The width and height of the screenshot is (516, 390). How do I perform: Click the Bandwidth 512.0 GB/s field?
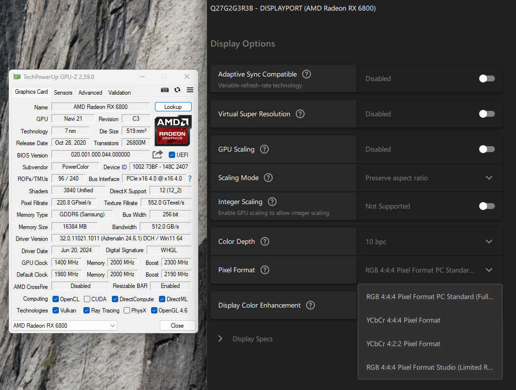tap(165, 227)
